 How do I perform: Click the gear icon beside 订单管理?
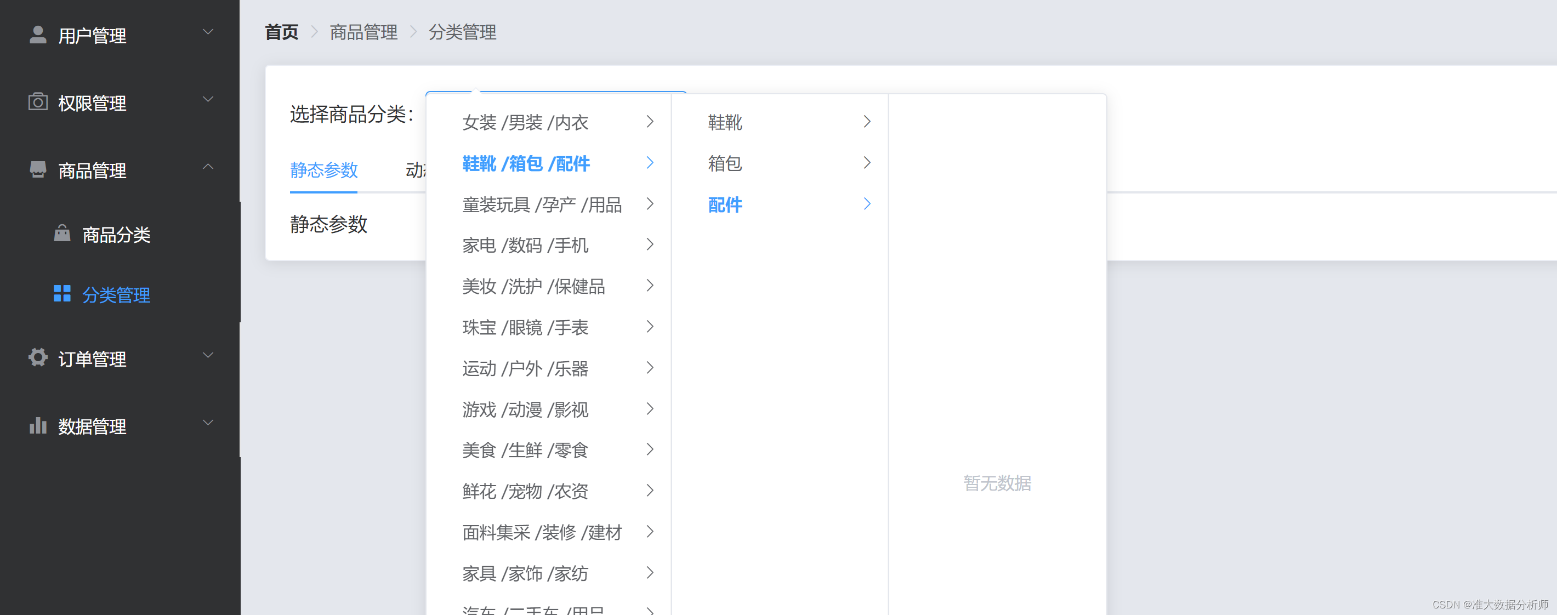37,357
